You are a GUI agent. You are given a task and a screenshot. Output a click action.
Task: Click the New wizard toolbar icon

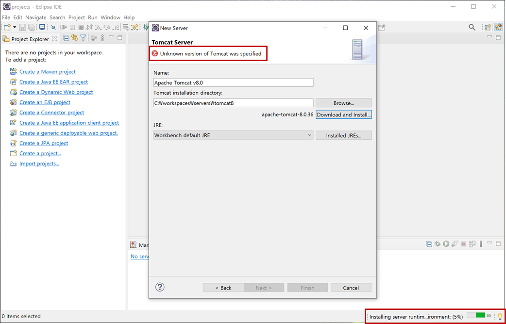tap(7, 27)
